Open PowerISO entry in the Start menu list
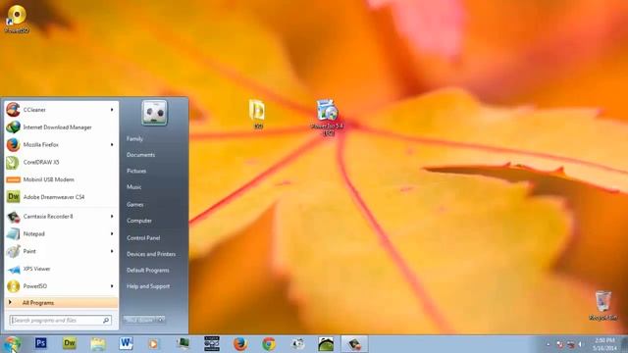The image size is (628, 353). [x=61, y=286]
